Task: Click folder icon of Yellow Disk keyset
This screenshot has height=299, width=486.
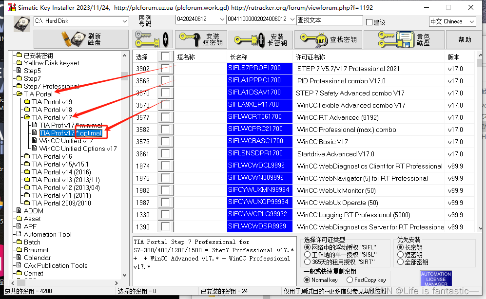Action: click(x=19, y=62)
